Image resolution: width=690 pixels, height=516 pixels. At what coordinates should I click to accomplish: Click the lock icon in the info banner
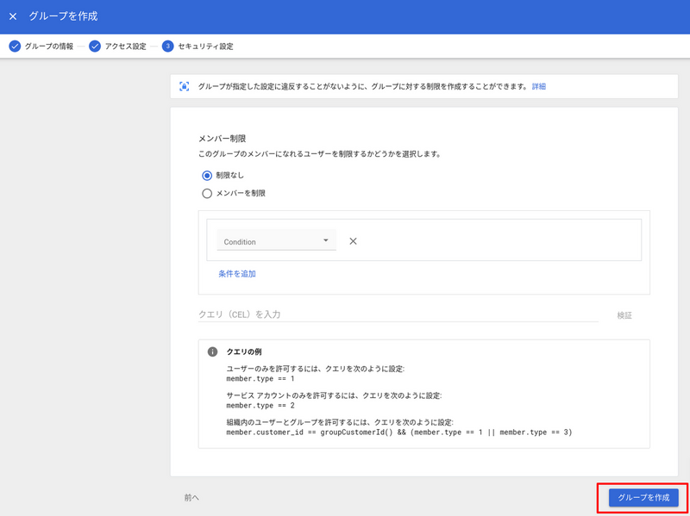click(184, 87)
